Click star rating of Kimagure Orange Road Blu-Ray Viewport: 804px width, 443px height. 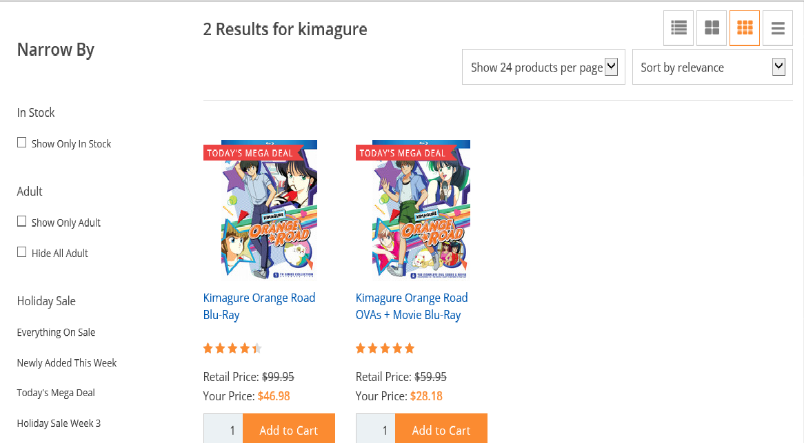232,349
